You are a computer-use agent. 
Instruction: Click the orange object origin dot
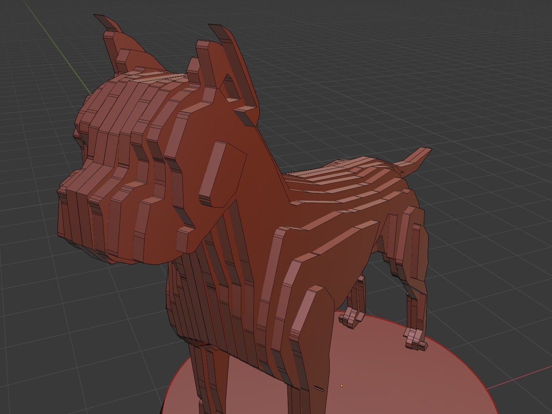click(x=342, y=386)
